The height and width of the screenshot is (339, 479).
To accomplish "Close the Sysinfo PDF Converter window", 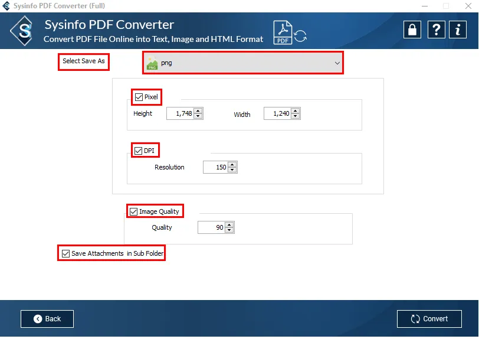I will click(468, 6).
